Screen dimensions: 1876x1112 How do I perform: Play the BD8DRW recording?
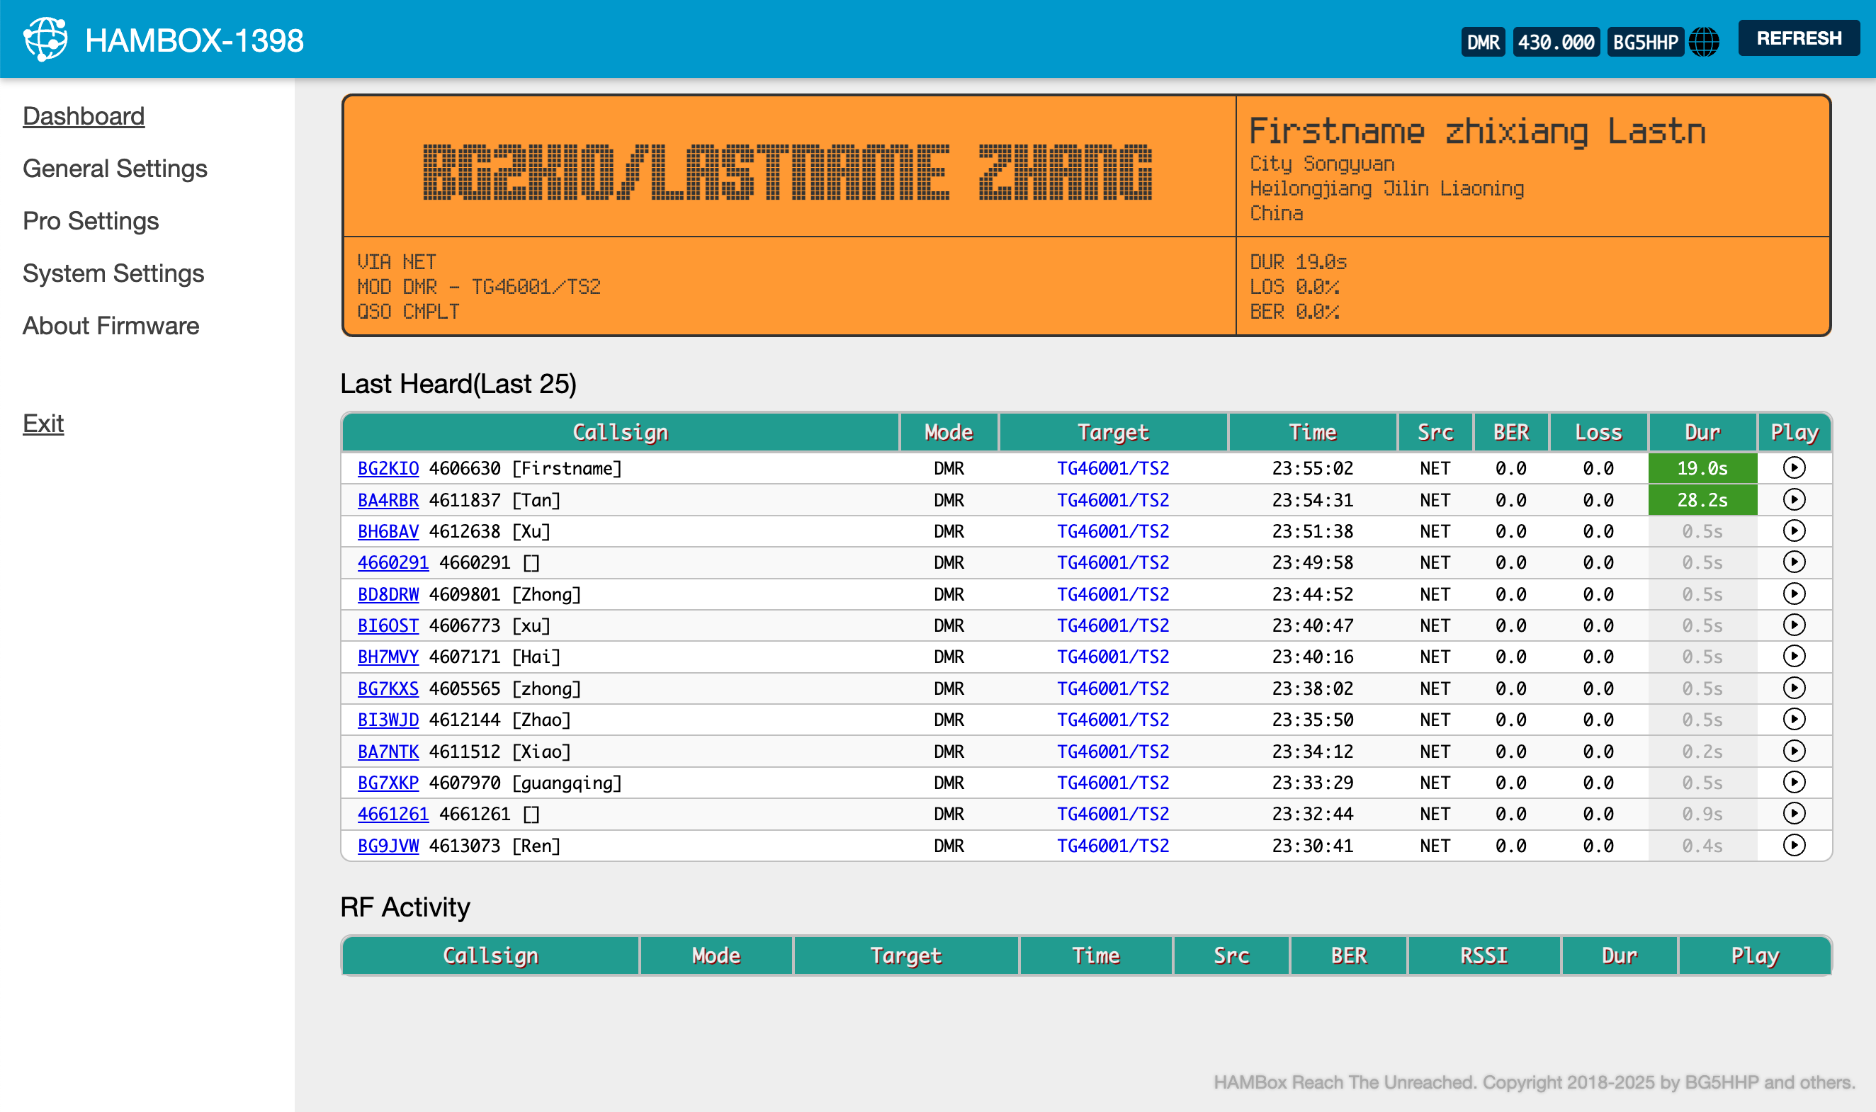click(x=1794, y=594)
